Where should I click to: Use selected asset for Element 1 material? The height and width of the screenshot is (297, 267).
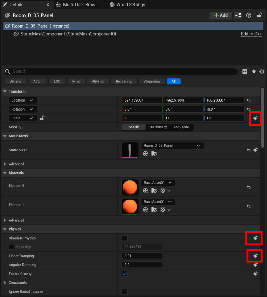pos(146,210)
